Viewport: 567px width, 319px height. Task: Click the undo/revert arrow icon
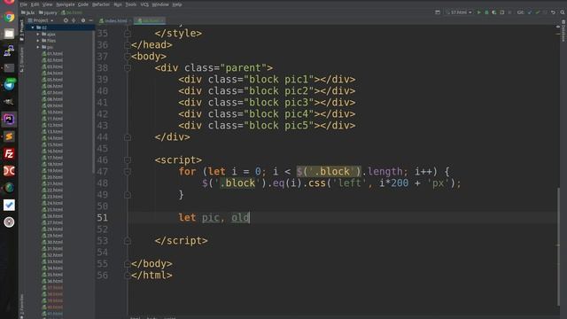tap(553, 12)
